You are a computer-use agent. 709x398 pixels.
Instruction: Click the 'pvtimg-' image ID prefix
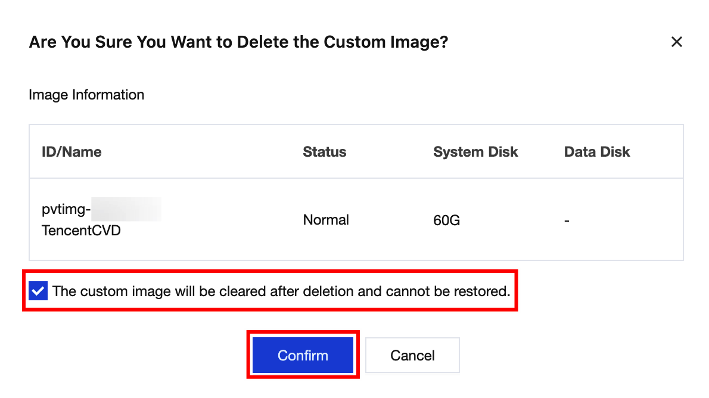pos(66,210)
